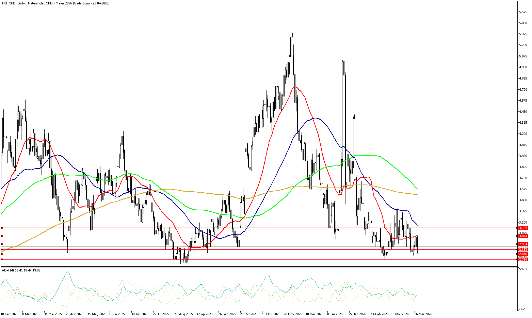The image size is (532, 318).
Task: Click the 15 May 2025 date label
Action: point(97,314)
